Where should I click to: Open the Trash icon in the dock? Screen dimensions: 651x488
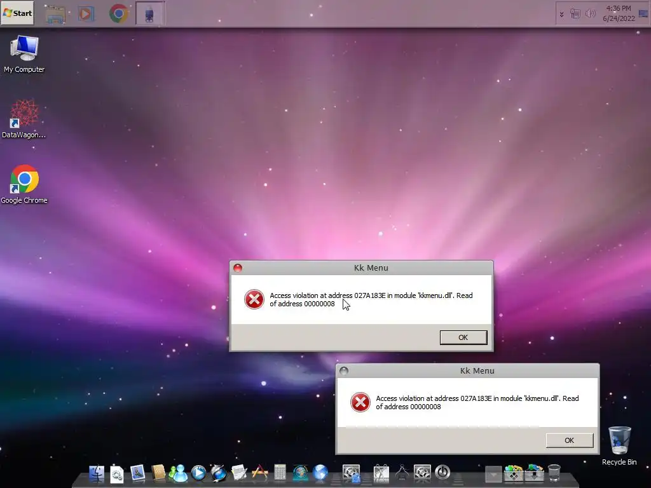(554, 473)
